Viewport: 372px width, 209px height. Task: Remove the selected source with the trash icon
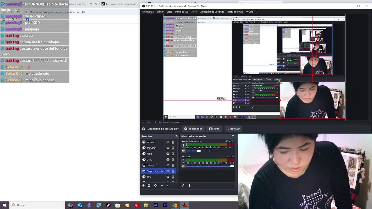[x=149, y=185]
